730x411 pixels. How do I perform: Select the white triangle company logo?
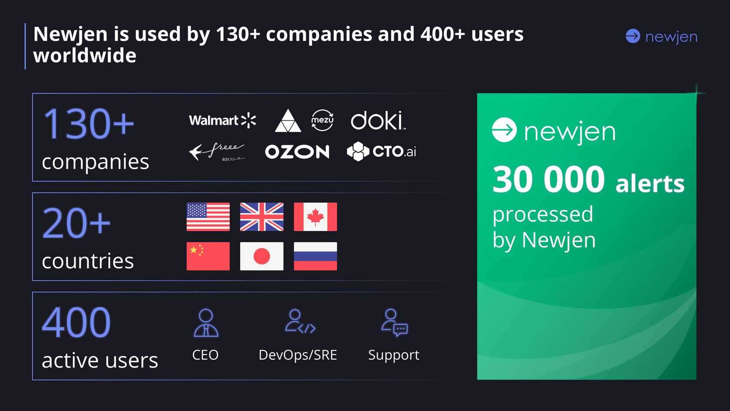click(288, 120)
